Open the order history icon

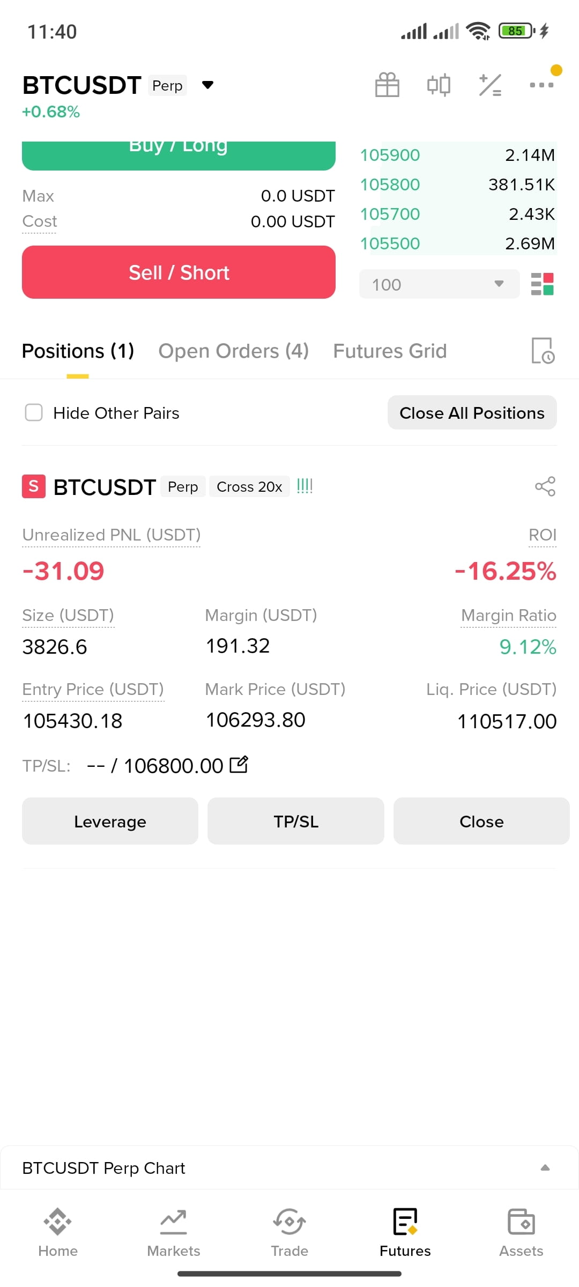[543, 351]
